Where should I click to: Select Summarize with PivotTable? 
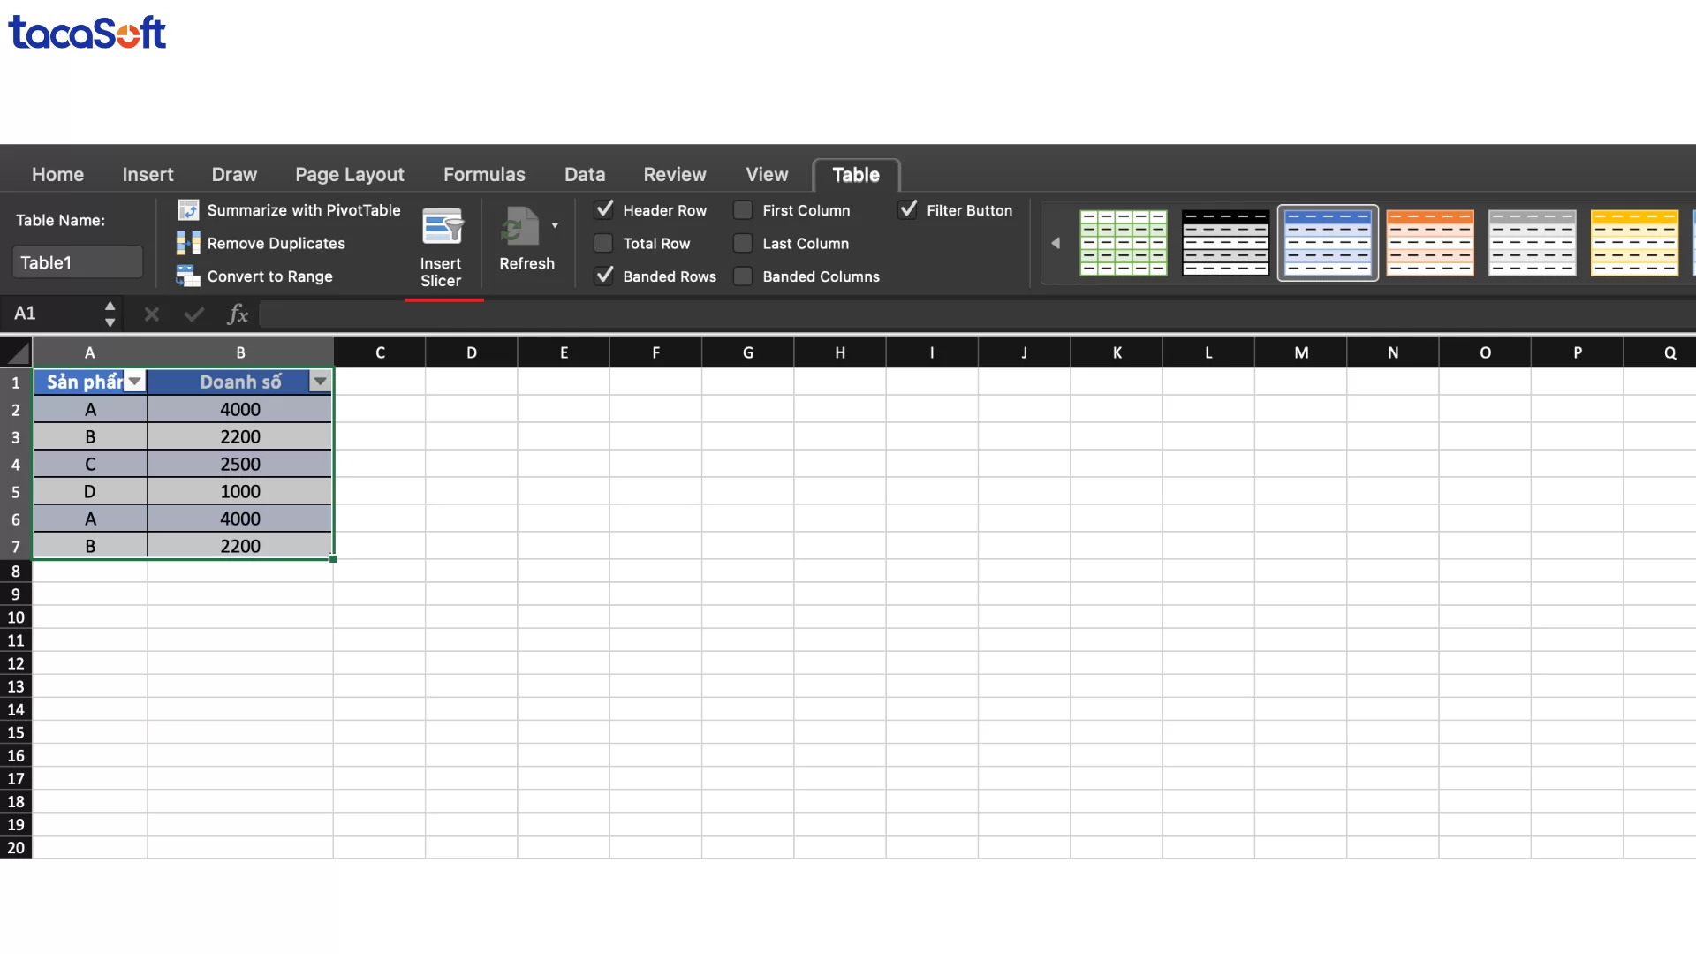point(301,209)
